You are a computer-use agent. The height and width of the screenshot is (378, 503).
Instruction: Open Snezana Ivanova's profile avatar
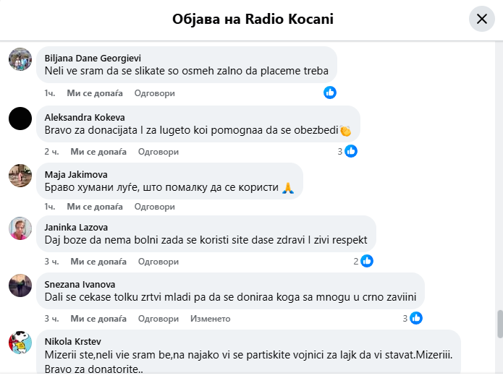[x=20, y=285]
